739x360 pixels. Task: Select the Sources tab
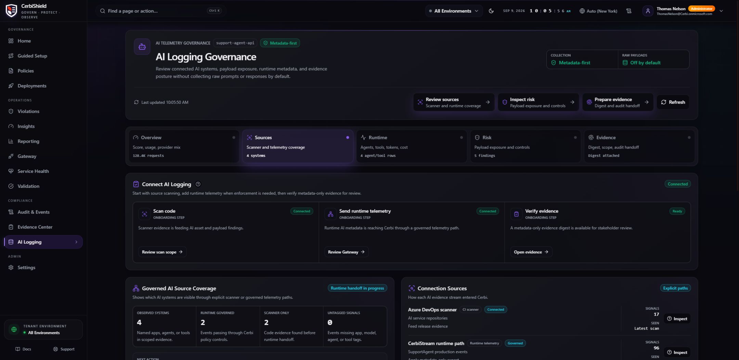click(x=298, y=146)
